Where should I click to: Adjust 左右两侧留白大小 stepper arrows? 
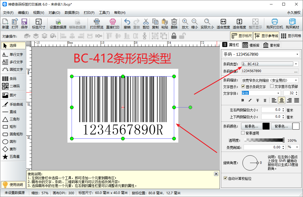click(283, 110)
